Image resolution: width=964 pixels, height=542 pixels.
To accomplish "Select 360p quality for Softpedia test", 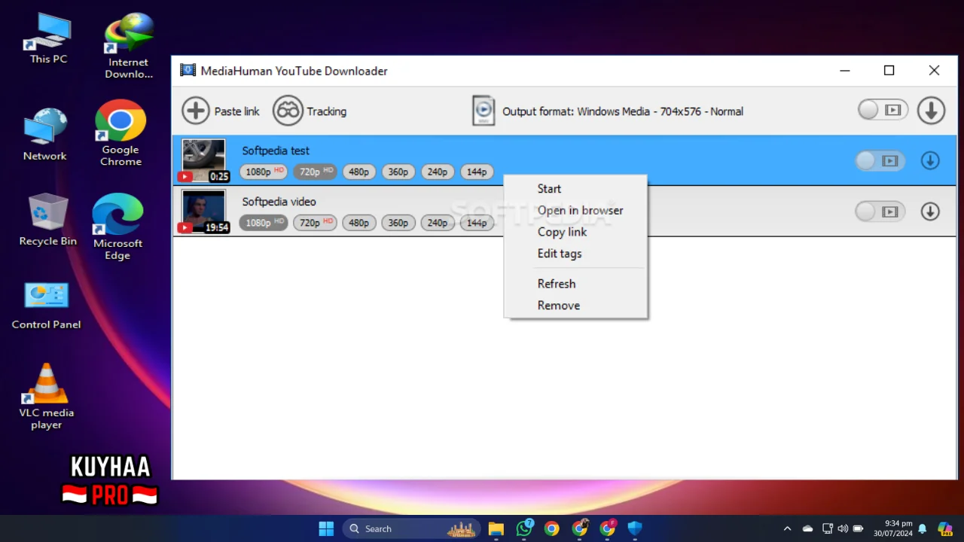I will point(398,172).
